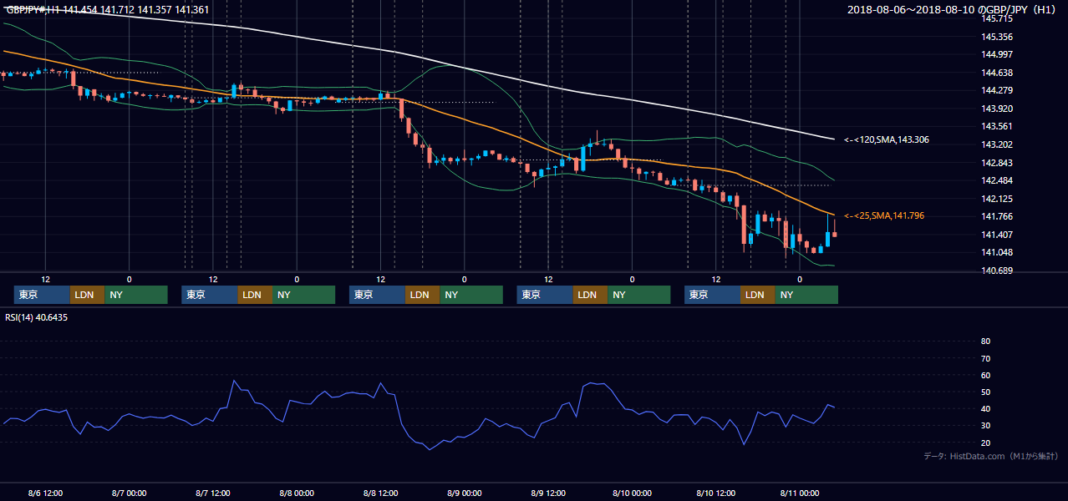The width and height of the screenshot is (1068, 501).
Task: Select the 8/10 00:00 date label
Action: tap(632, 493)
